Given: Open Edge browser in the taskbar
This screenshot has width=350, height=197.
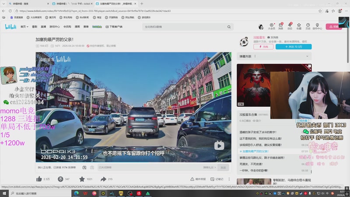Looking at the screenshot, I should [x=76, y=193].
